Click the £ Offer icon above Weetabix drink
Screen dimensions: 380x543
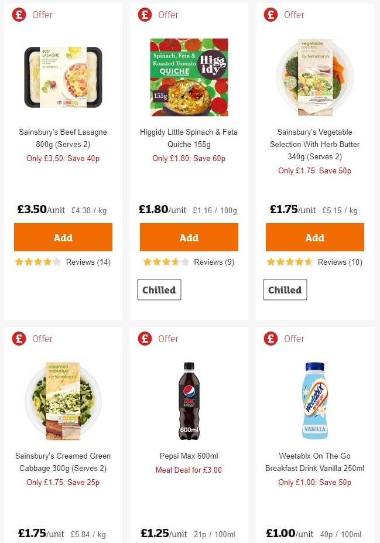coord(270,339)
